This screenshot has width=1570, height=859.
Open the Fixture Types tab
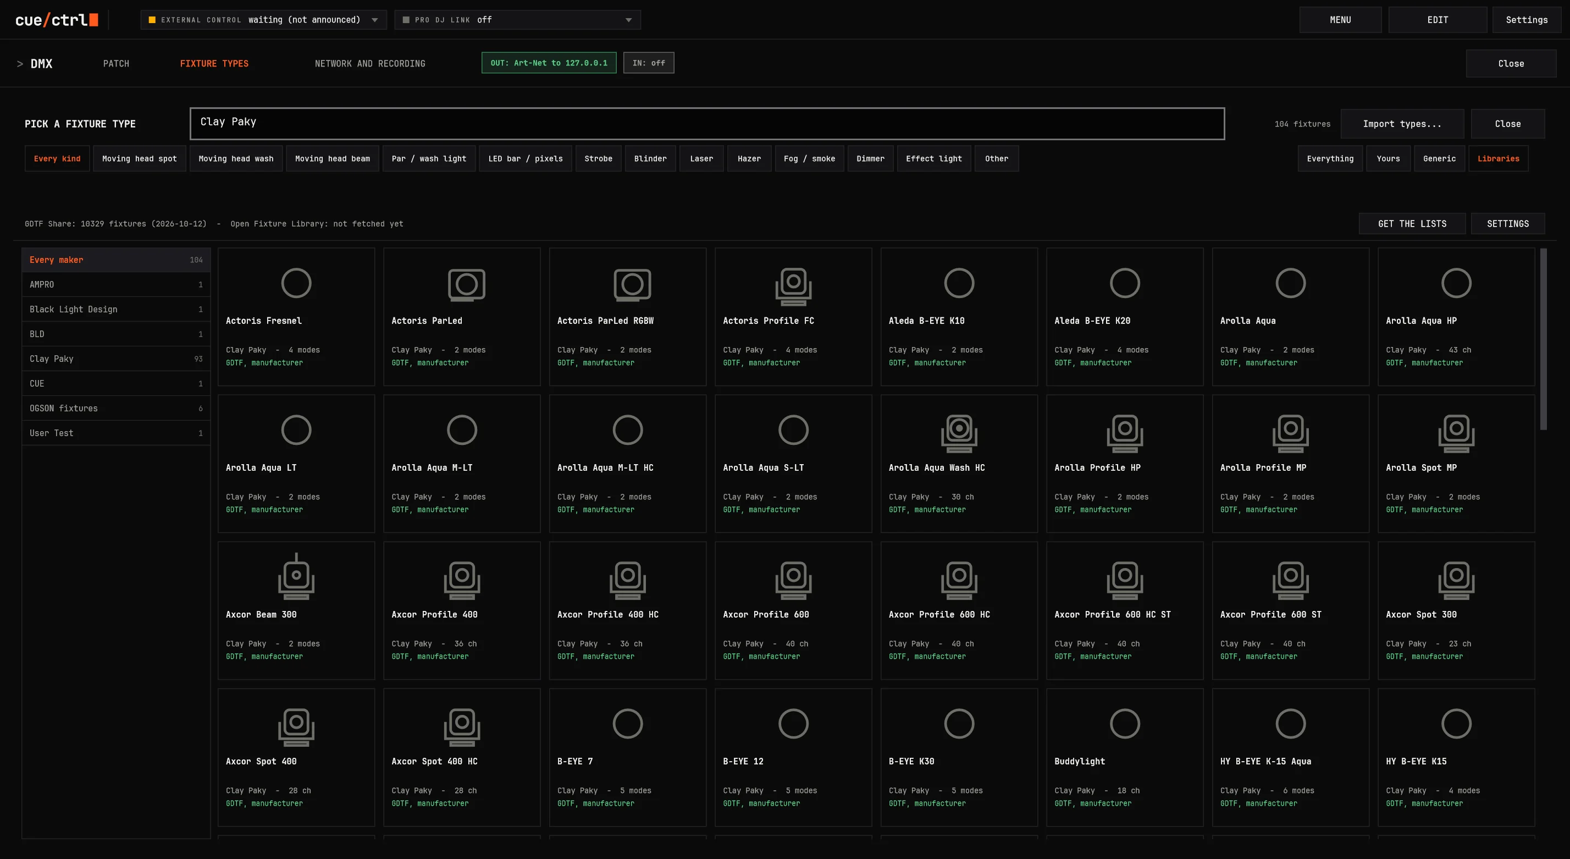[x=214, y=63]
